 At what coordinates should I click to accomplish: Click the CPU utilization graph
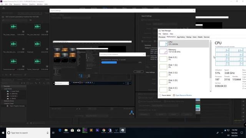pyautogui.click(x=231, y=57)
